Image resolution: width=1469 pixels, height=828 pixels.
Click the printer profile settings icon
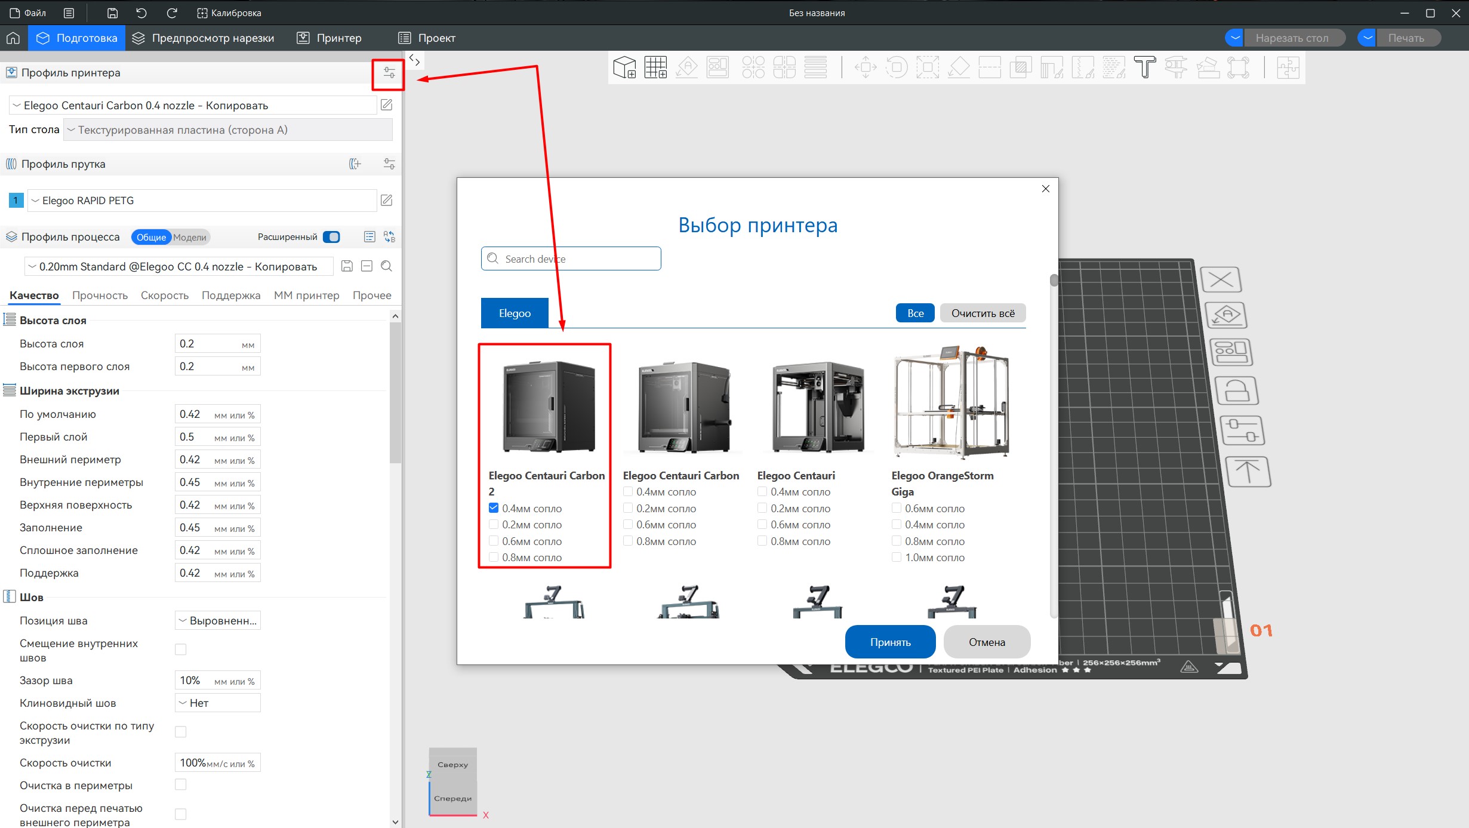coord(389,73)
